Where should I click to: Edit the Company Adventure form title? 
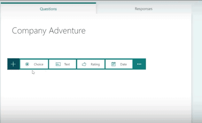(49, 31)
